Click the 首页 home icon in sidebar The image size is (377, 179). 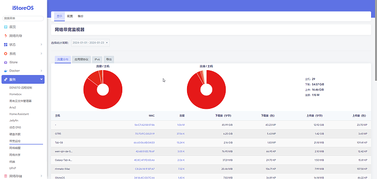[x=6, y=27]
